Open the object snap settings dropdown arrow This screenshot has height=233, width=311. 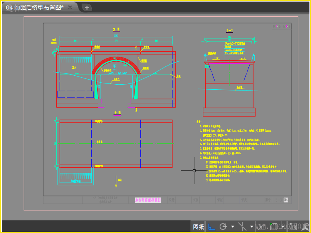click(252, 226)
